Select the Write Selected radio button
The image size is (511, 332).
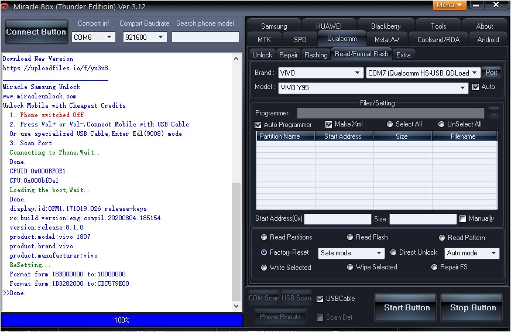(264, 268)
